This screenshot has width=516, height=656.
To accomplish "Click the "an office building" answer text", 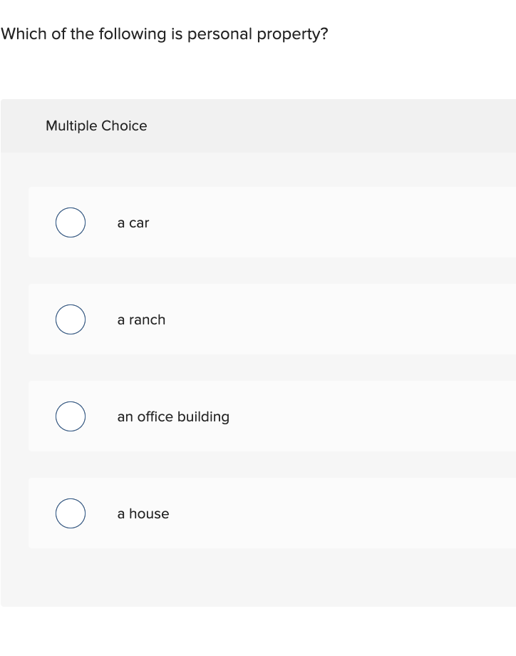I will 172,416.
